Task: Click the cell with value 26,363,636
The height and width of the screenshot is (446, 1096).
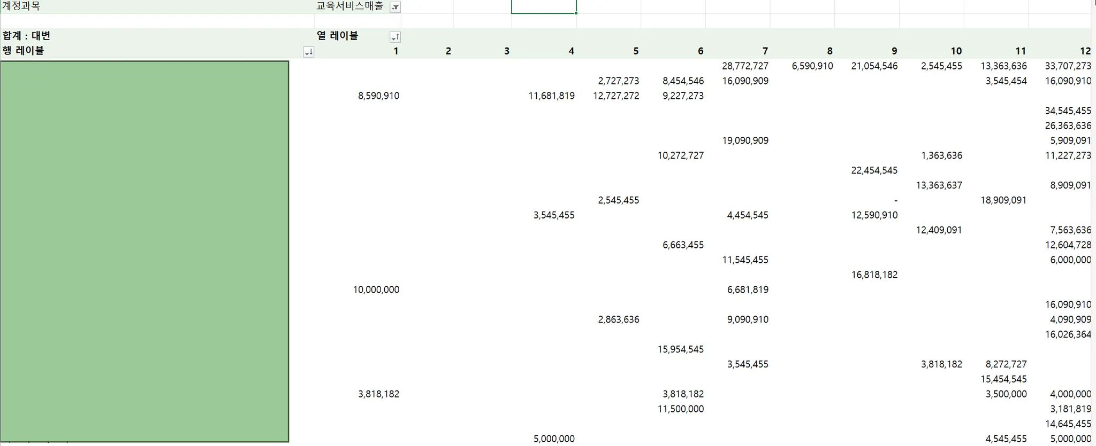Action: 1068,126
